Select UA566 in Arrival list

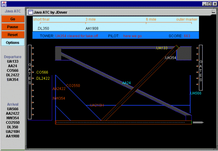(x=13, y=109)
